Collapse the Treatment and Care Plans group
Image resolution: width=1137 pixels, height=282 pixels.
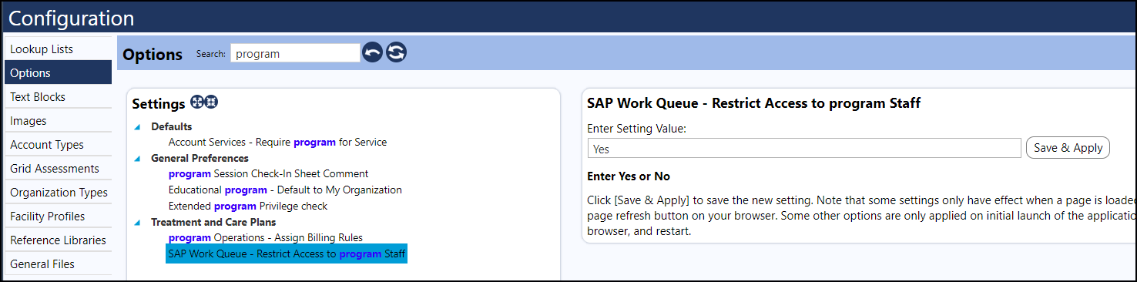[137, 223]
